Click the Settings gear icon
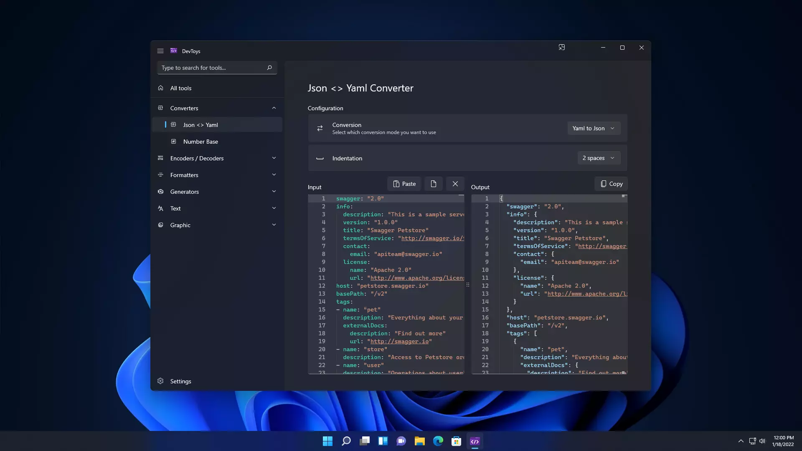 pyautogui.click(x=160, y=380)
